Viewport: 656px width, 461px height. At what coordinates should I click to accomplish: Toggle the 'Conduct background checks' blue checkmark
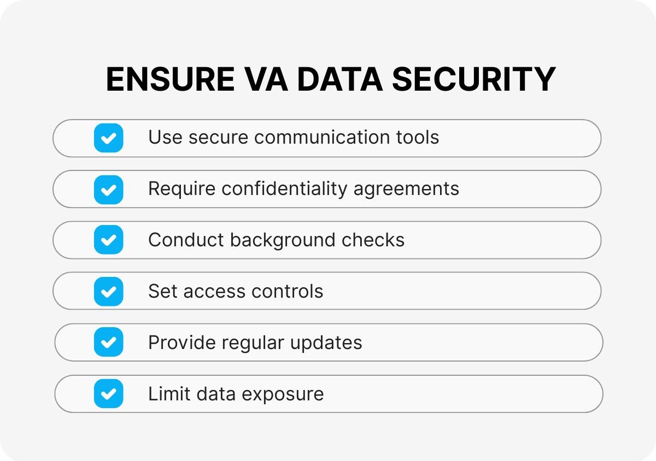pyautogui.click(x=108, y=240)
